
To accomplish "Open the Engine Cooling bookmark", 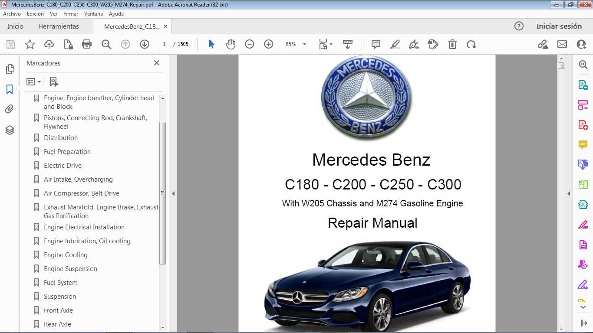I will click(x=66, y=255).
